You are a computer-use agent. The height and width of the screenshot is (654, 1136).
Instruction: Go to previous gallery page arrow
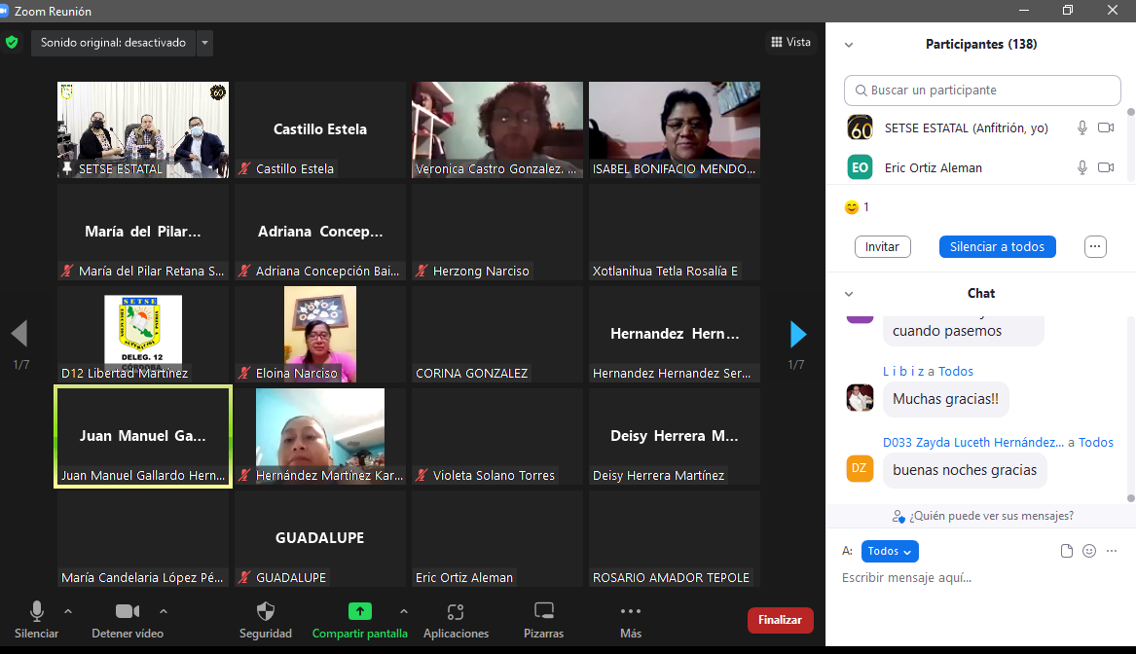pyautogui.click(x=19, y=334)
